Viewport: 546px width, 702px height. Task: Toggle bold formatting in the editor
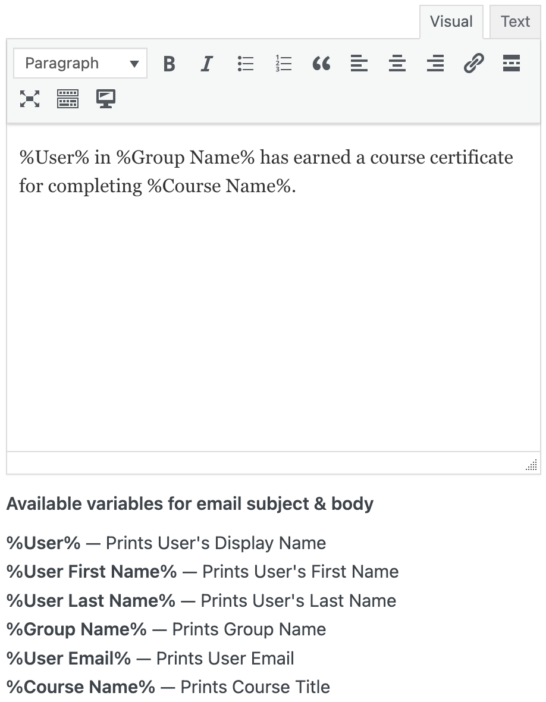point(169,63)
